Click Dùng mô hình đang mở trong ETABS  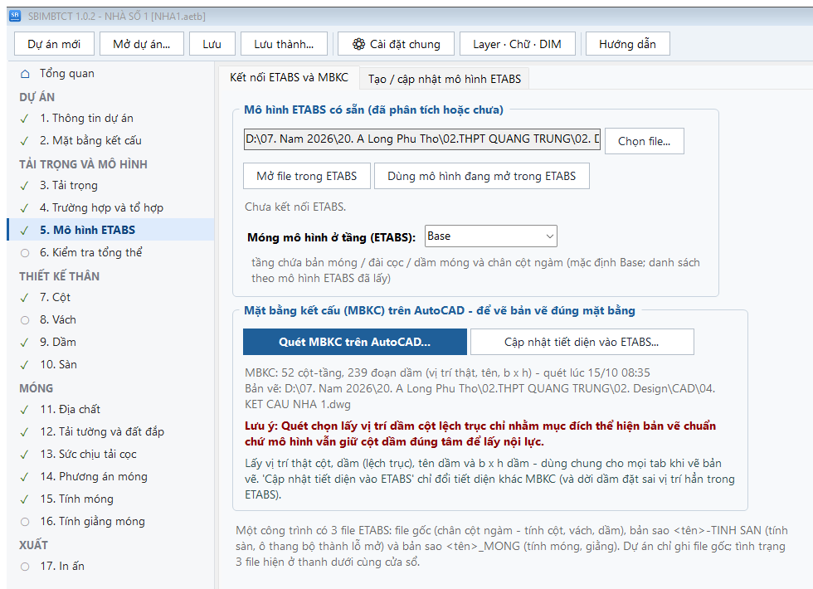point(482,176)
